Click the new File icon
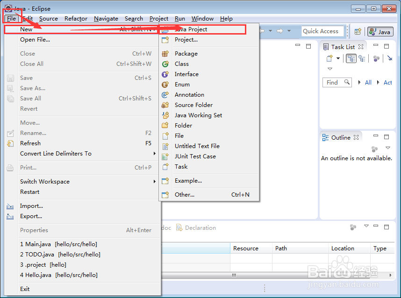401x298 pixels. coord(165,136)
